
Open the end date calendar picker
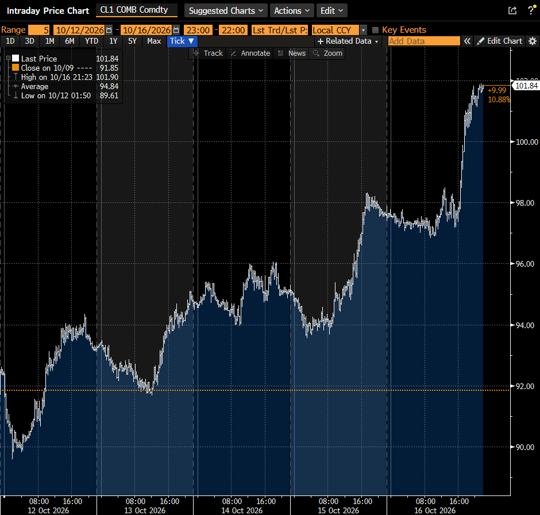176,30
